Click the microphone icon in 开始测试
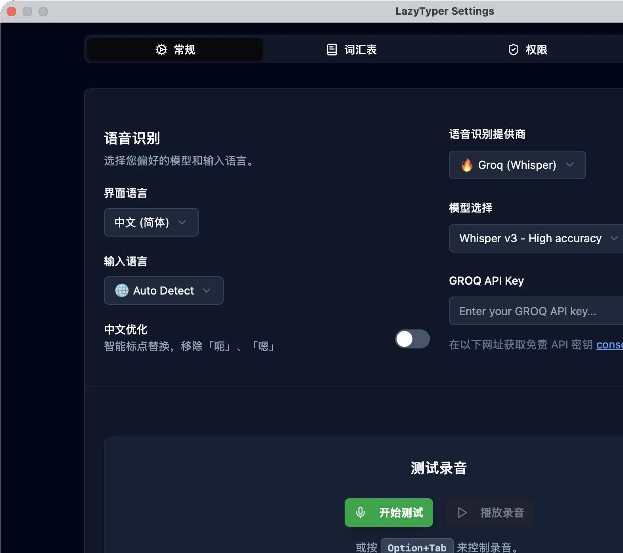Viewport: 623px width, 553px height. 360,513
